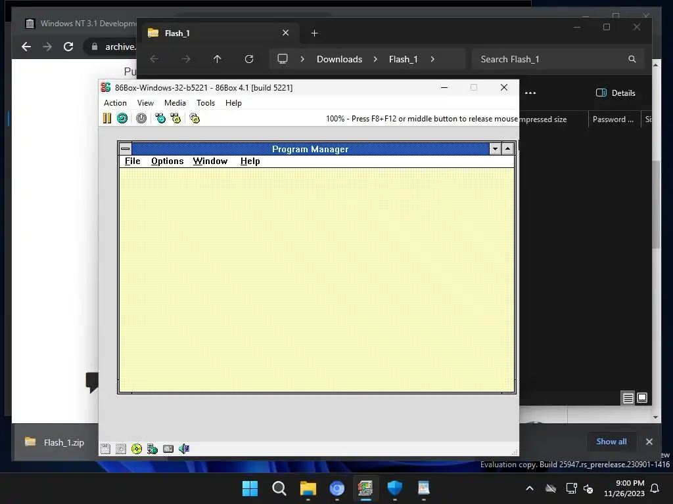
Task: Pause emulation with the 86Box pause button
Action: [107, 118]
